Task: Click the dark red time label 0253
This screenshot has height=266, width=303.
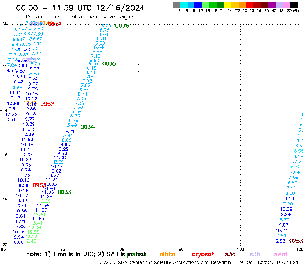Action: point(296,241)
